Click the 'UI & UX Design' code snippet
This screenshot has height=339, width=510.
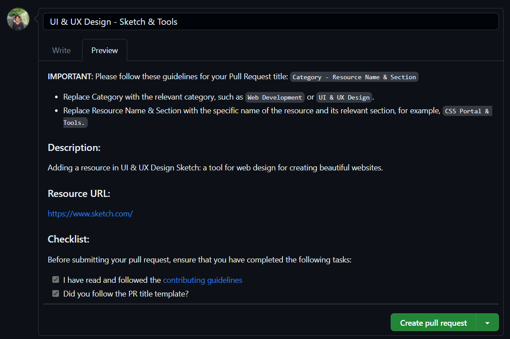point(344,97)
